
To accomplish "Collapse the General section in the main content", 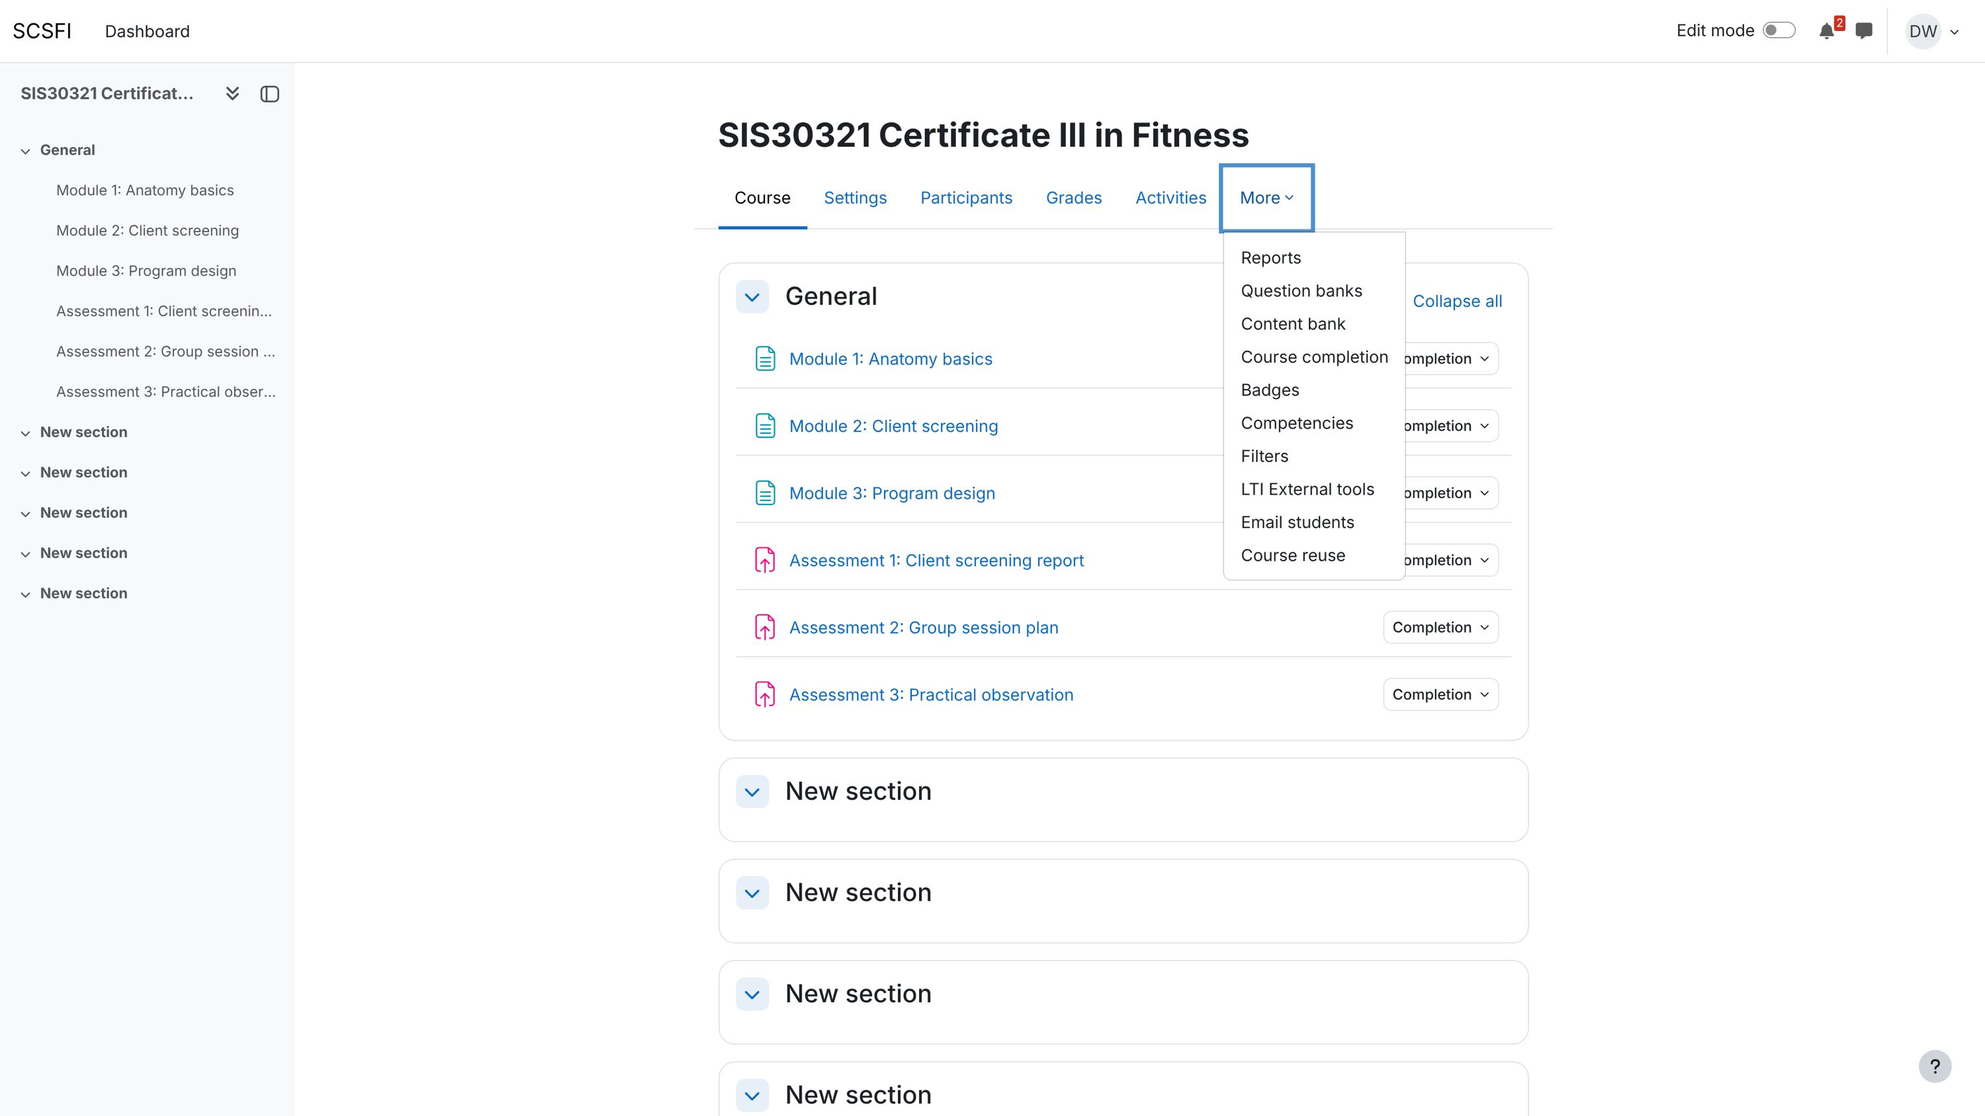I will [752, 297].
